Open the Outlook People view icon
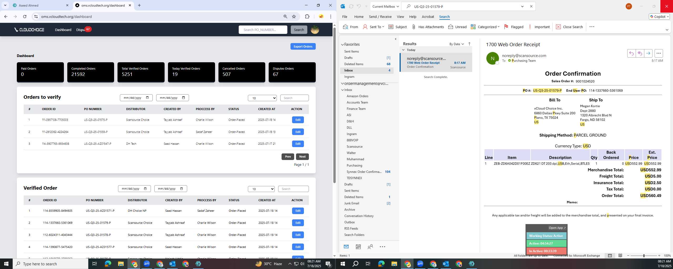673x269 pixels. pyautogui.click(x=370, y=246)
